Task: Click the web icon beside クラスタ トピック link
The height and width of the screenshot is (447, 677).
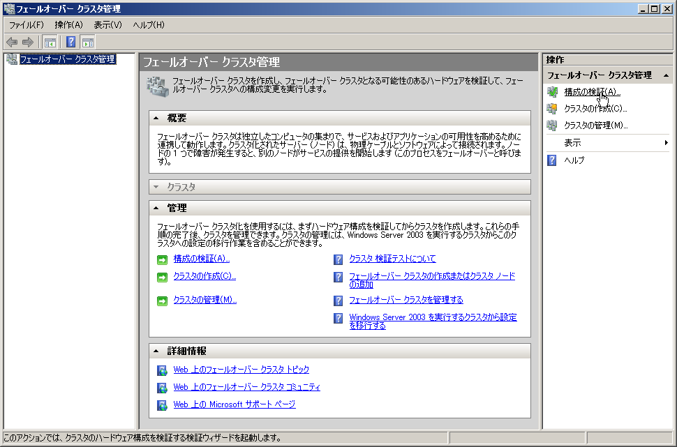Action: 163,370
